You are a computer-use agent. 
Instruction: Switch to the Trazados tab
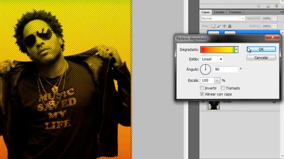[x=235, y=12]
